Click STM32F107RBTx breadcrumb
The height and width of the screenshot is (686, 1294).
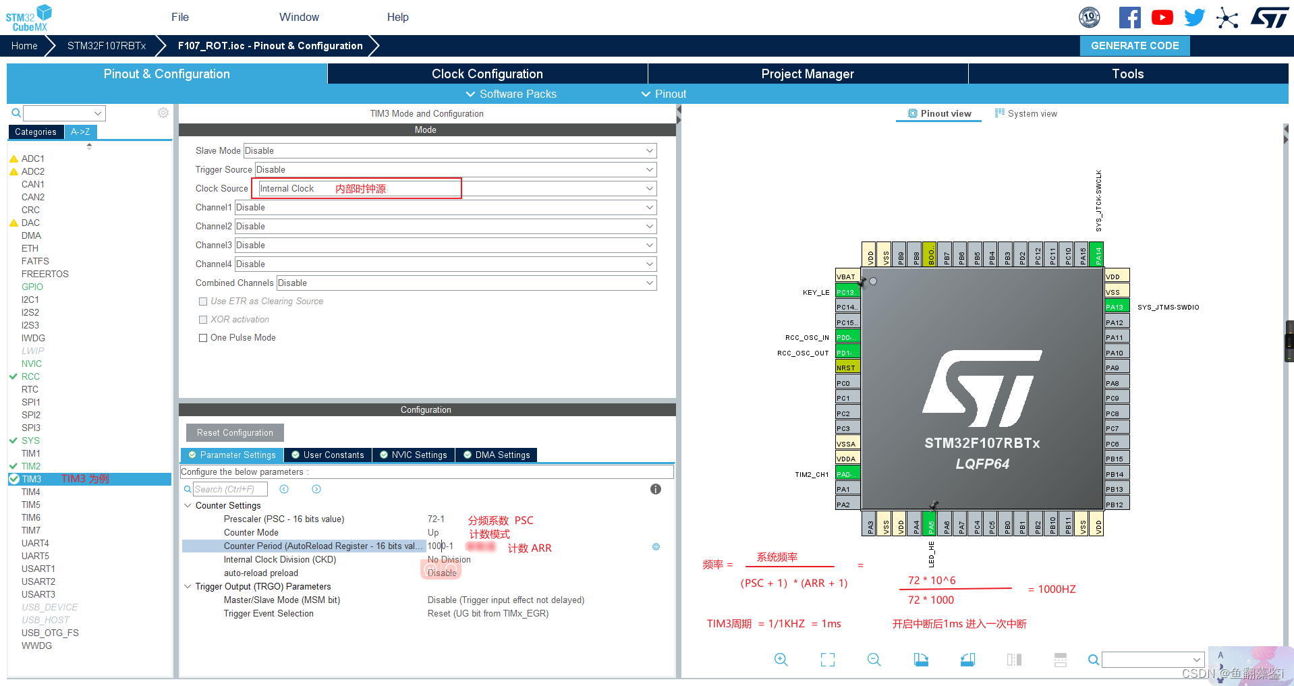[x=107, y=46]
